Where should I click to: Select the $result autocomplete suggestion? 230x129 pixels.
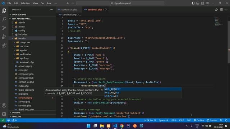click(x=143, y=96)
